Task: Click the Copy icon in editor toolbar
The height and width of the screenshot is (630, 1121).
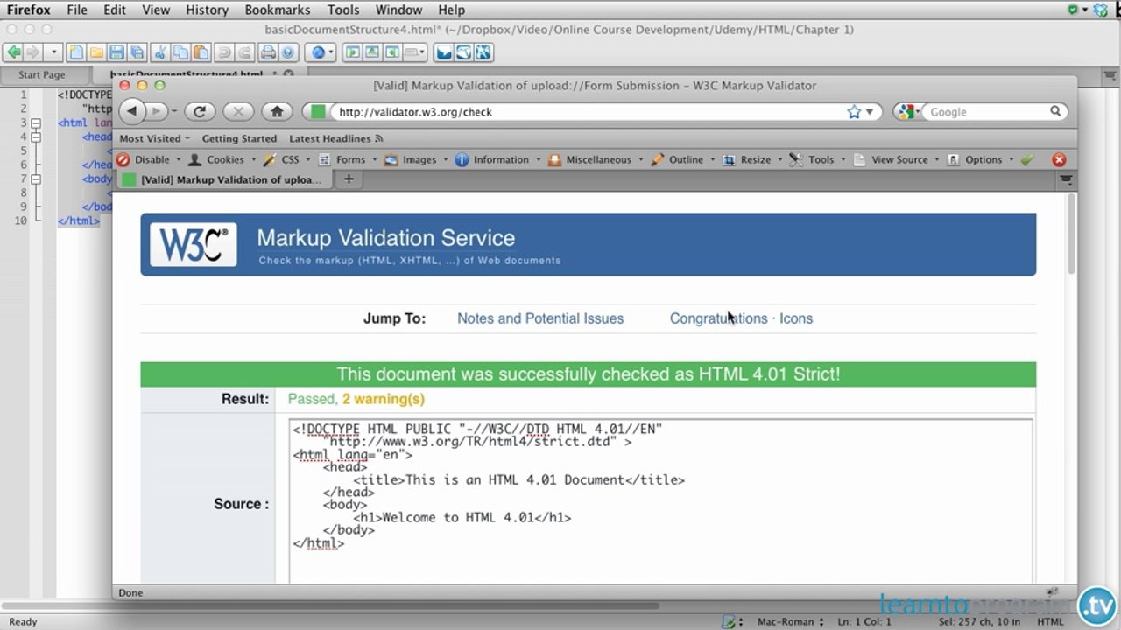Action: tap(180, 52)
